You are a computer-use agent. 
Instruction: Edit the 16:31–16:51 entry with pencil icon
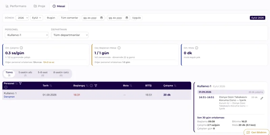(262, 98)
